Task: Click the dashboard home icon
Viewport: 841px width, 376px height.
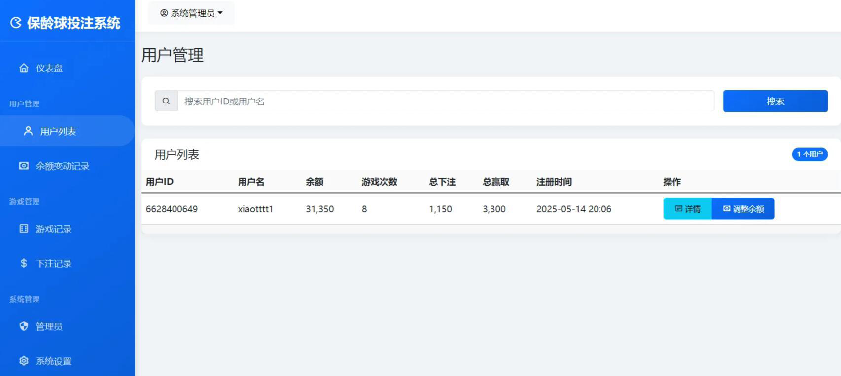Action: coord(24,68)
